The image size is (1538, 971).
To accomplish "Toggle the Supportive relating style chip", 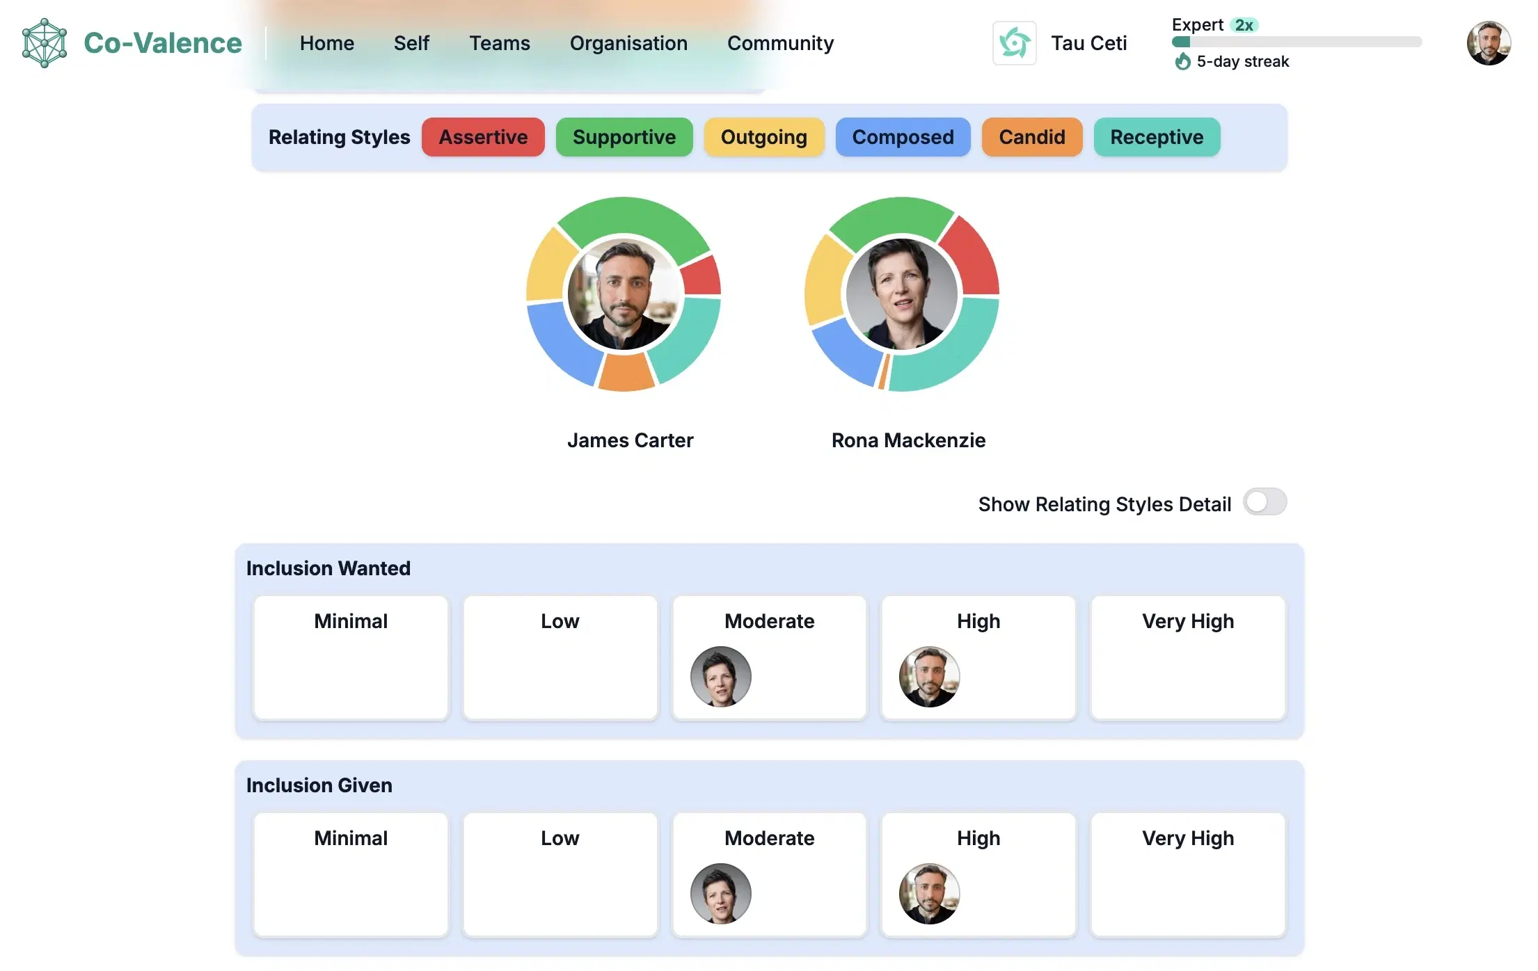I will (624, 137).
